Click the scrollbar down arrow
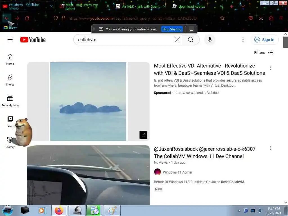Screen dimensions: 288x216 pos(285,202)
